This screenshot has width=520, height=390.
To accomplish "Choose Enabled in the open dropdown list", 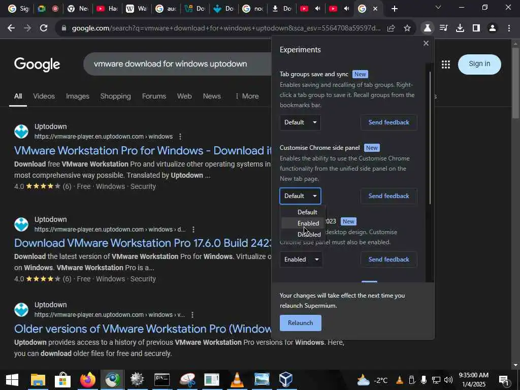I will [308, 223].
